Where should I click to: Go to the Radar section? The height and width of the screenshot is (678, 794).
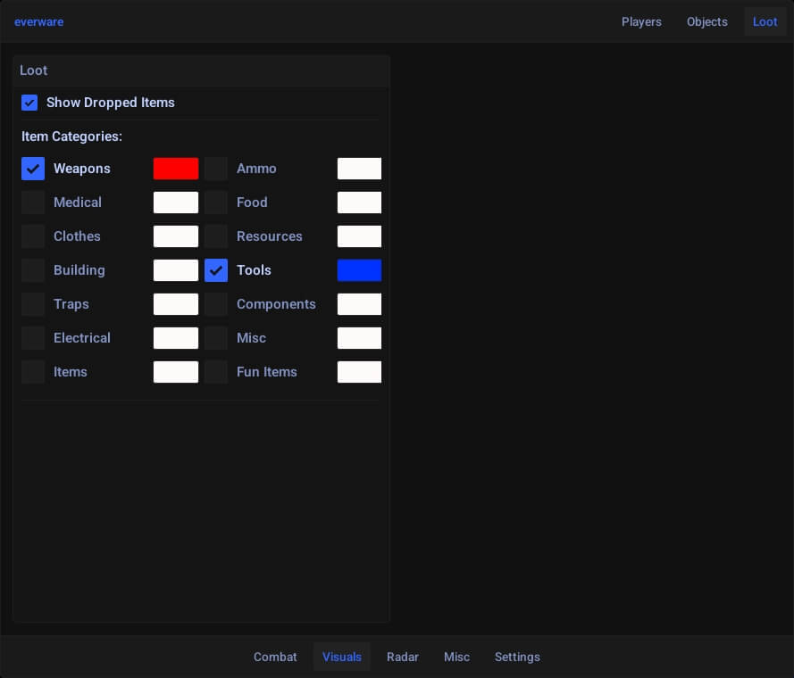pos(403,657)
